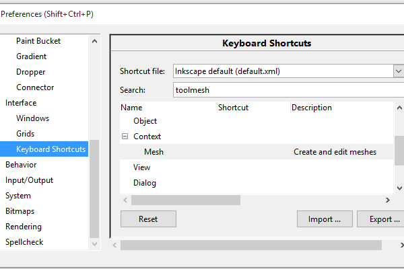The image size is (404, 269).
Task: Click the Reset button
Action: 148,219
